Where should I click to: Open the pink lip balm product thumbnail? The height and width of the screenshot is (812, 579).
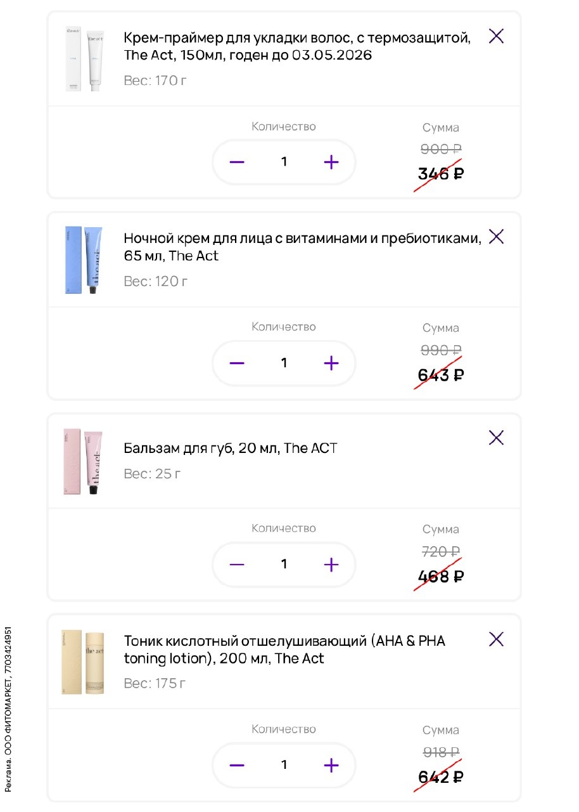click(x=84, y=461)
